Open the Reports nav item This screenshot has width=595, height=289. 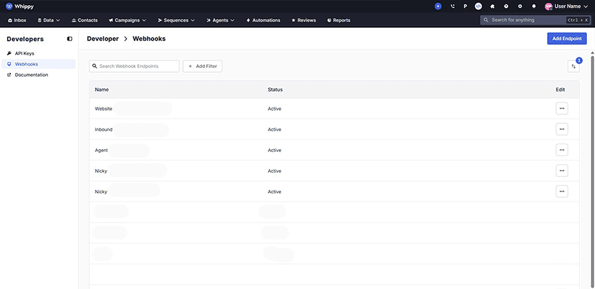(338, 21)
